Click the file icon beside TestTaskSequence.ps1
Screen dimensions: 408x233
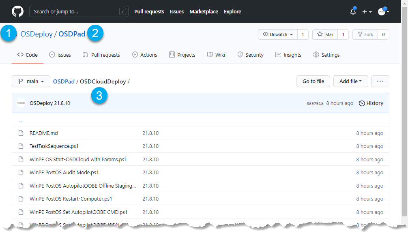(21, 146)
